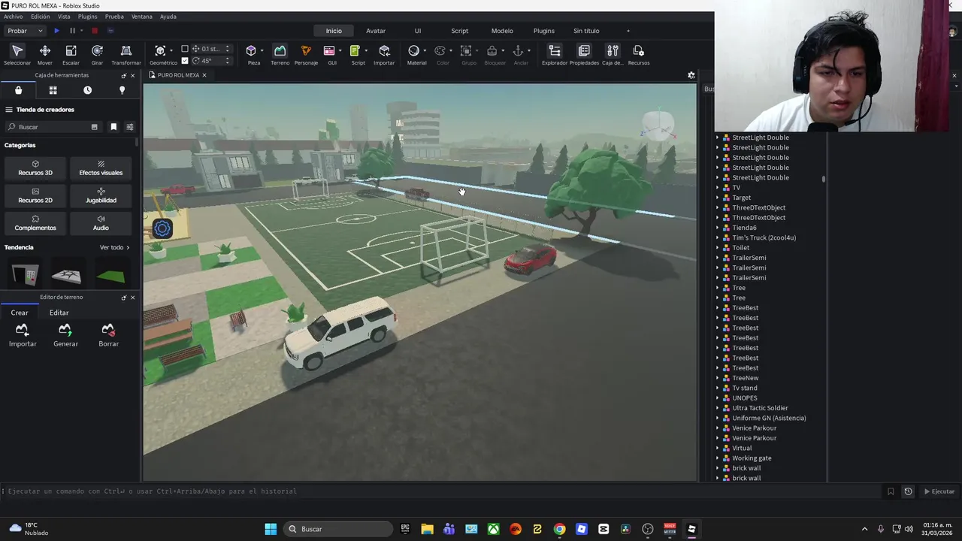962x541 pixels.
Task: Expand the Tienda6 tree node
Action: pos(717,228)
